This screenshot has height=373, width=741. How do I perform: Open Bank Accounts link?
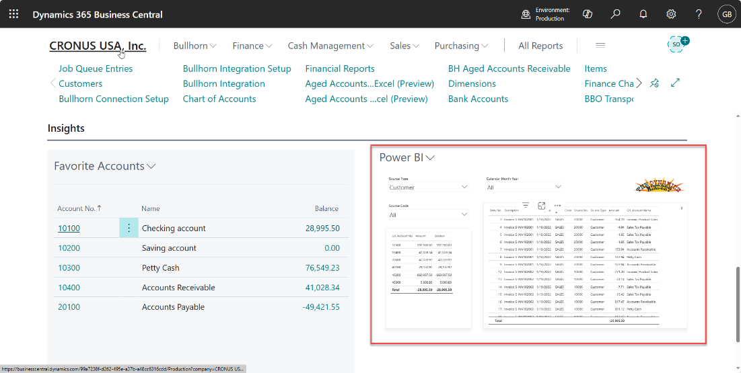tap(479, 99)
